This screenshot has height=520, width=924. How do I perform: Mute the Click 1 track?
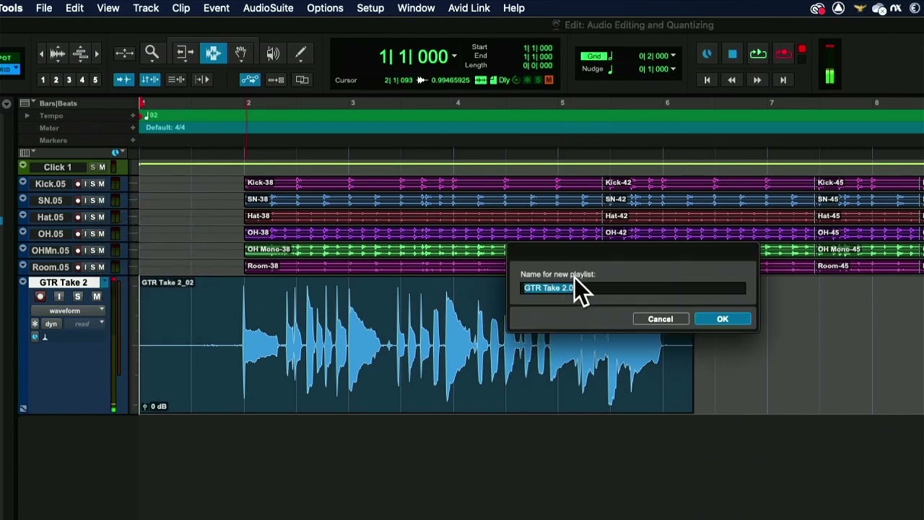point(102,168)
